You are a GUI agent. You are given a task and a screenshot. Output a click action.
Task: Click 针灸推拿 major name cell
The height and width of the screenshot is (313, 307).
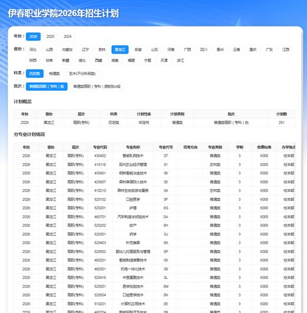pos(133,243)
